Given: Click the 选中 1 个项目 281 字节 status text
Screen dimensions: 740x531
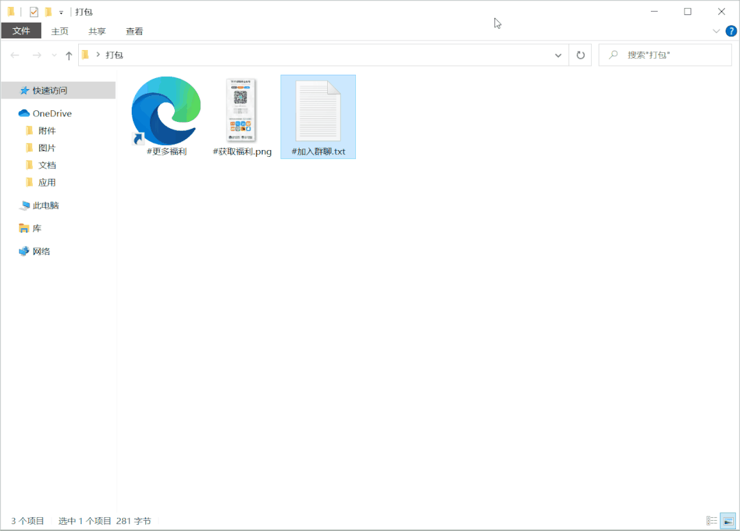Looking at the screenshot, I should [105, 521].
